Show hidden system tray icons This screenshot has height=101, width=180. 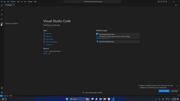point(156,99)
